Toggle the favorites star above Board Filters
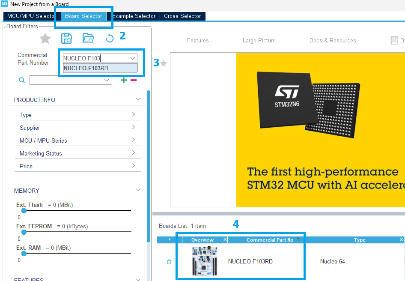 tap(45, 39)
